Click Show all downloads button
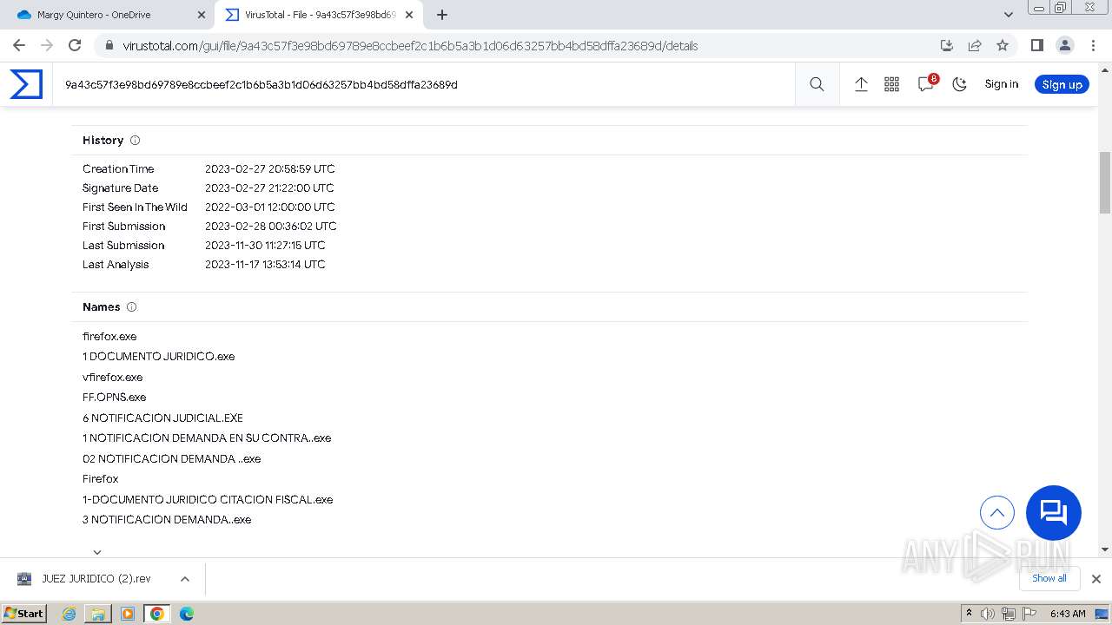The width and height of the screenshot is (1112, 625). tap(1049, 578)
